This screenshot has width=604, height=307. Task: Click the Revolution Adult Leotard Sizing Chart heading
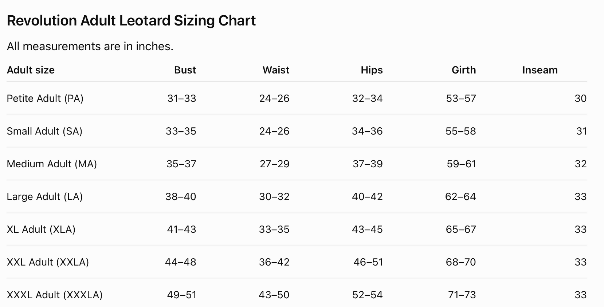pyautogui.click(x=131, y=21)
